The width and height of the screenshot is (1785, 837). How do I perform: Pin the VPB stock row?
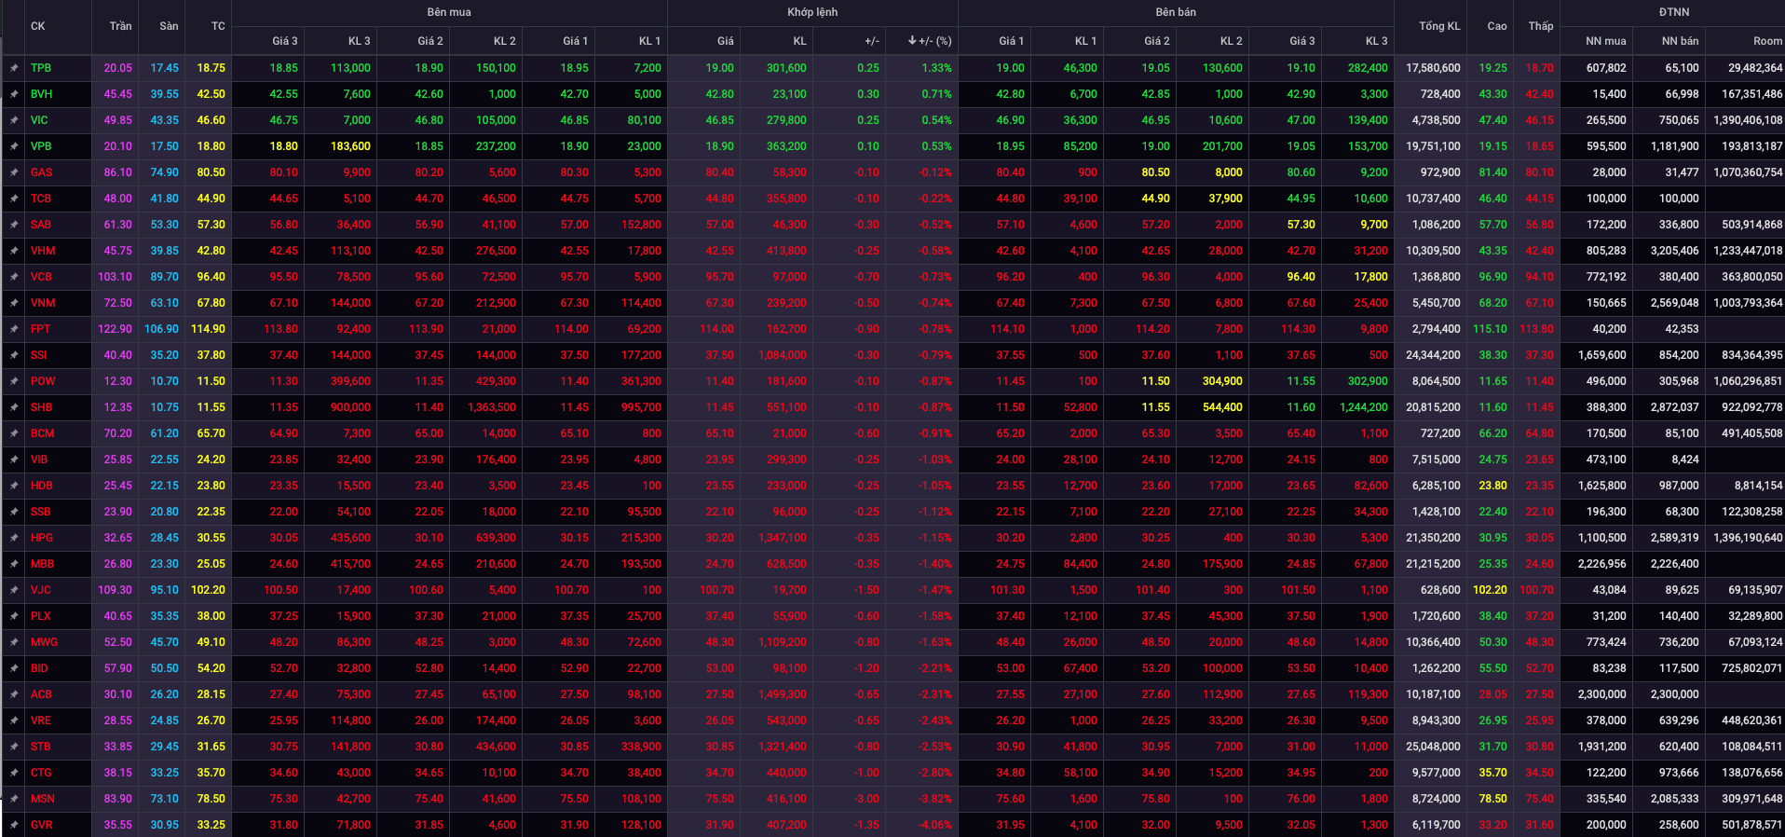coord(14,146)
